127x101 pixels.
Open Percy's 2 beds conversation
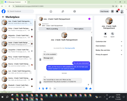click(17, 58)
